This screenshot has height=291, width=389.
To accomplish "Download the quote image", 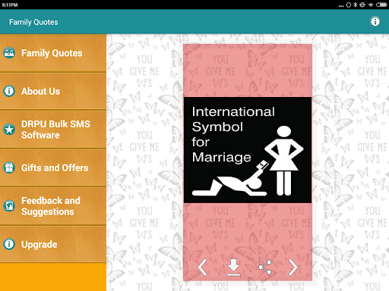I will (233, 267).
